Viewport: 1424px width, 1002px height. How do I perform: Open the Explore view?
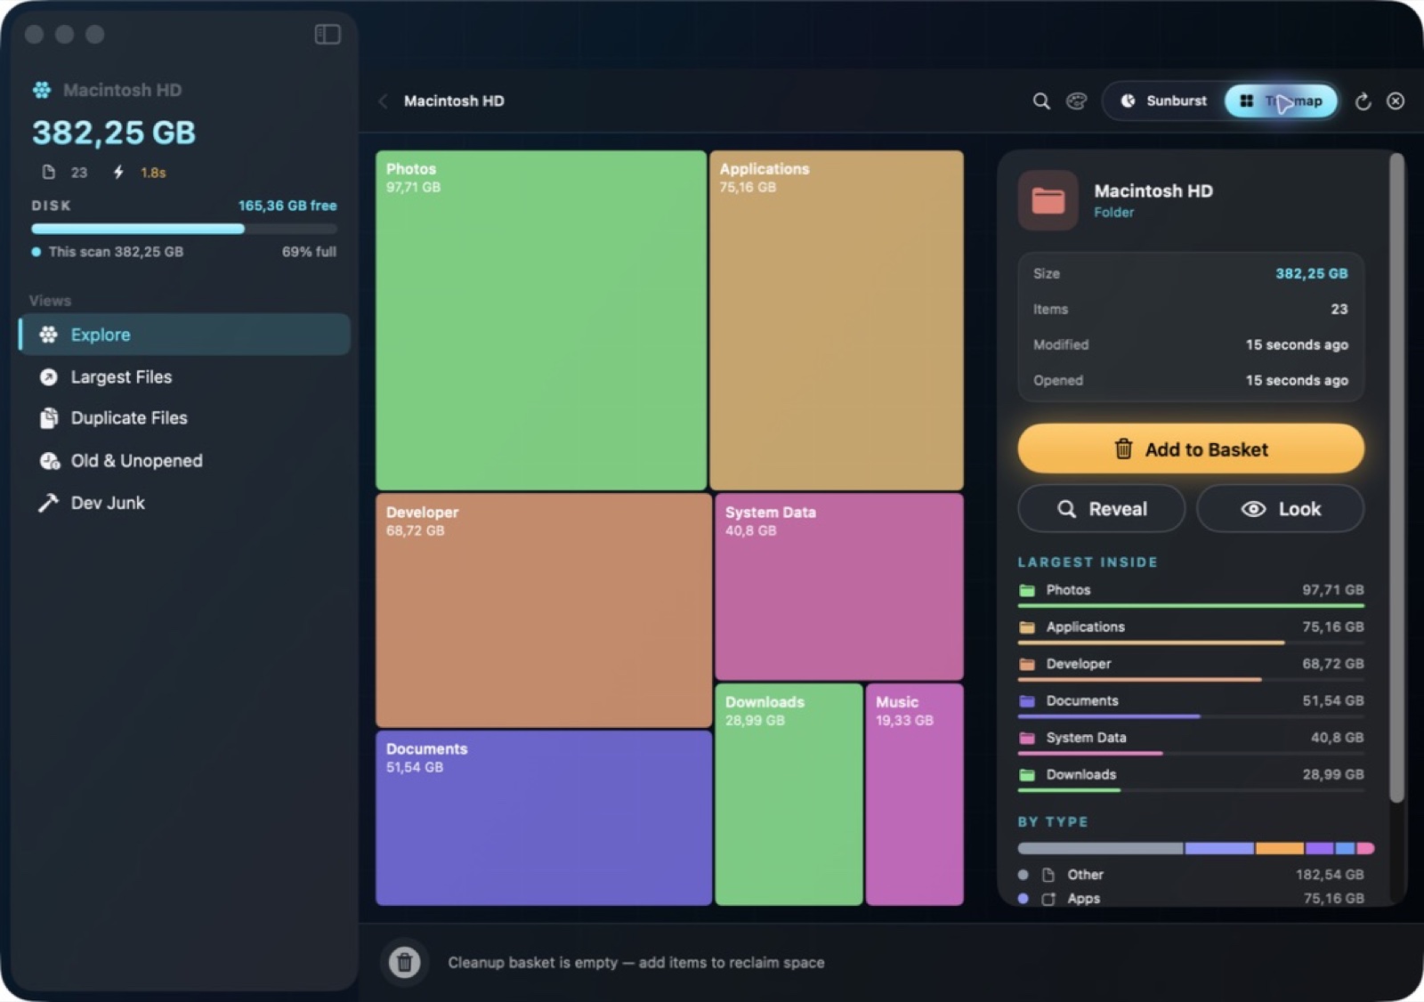(184, 335)
